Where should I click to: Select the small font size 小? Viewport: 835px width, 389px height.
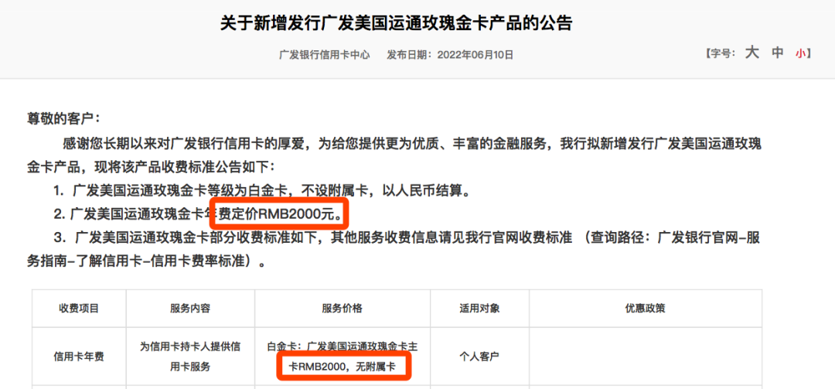pyautogui.click(x=799, y=53)
